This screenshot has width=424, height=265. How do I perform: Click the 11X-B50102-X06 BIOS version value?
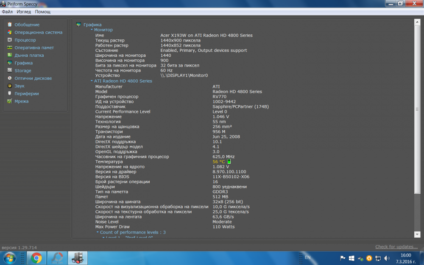pyautogui.click(x=231, y=176)
